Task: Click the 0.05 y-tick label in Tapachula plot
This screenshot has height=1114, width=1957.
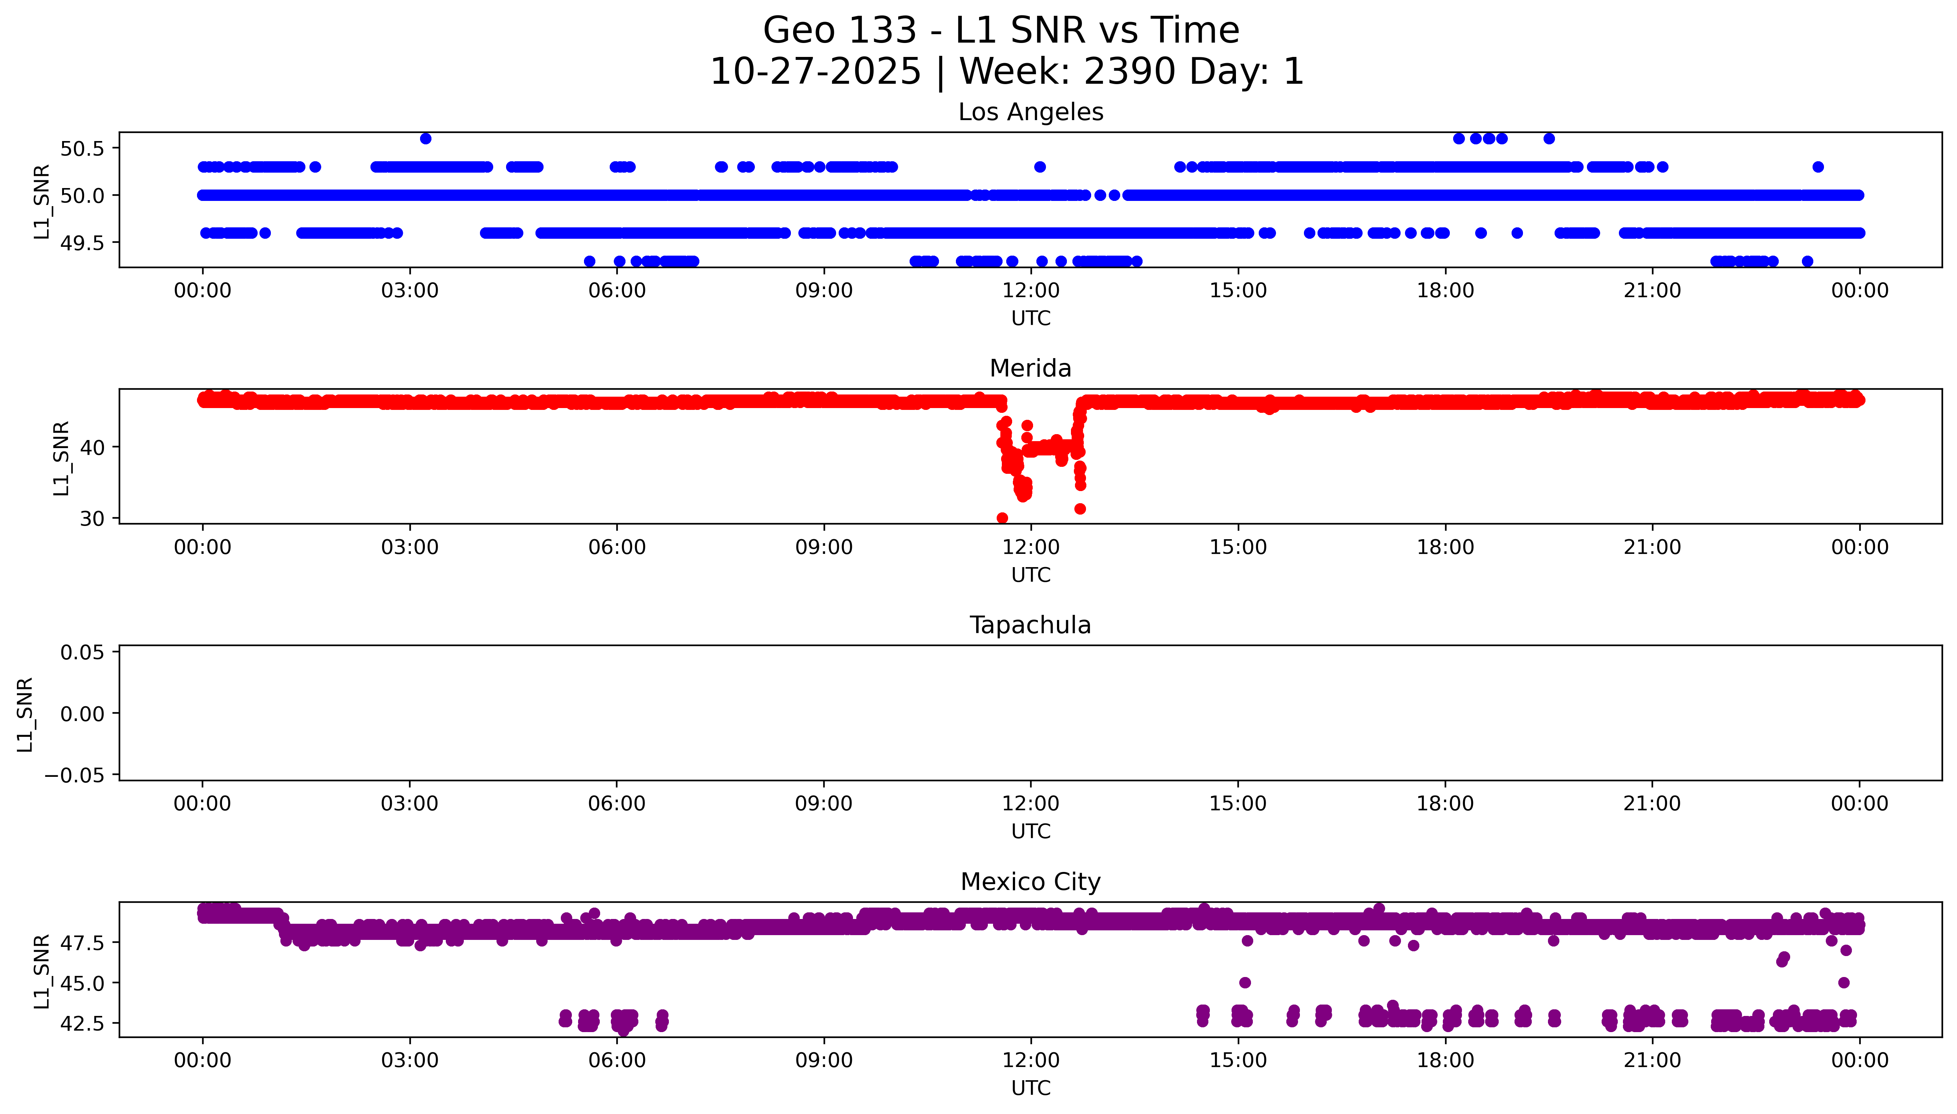Action: tap(82, 653)
